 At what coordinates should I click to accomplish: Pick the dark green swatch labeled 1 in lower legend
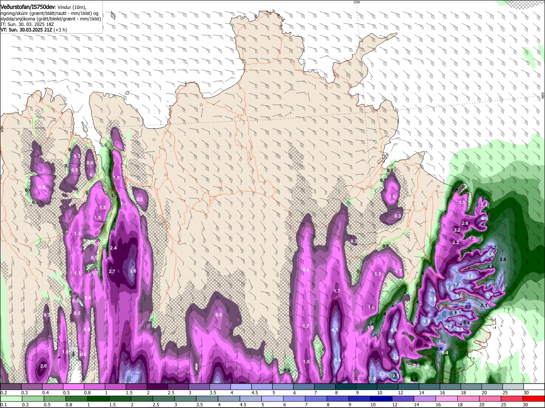coord(94,399)
